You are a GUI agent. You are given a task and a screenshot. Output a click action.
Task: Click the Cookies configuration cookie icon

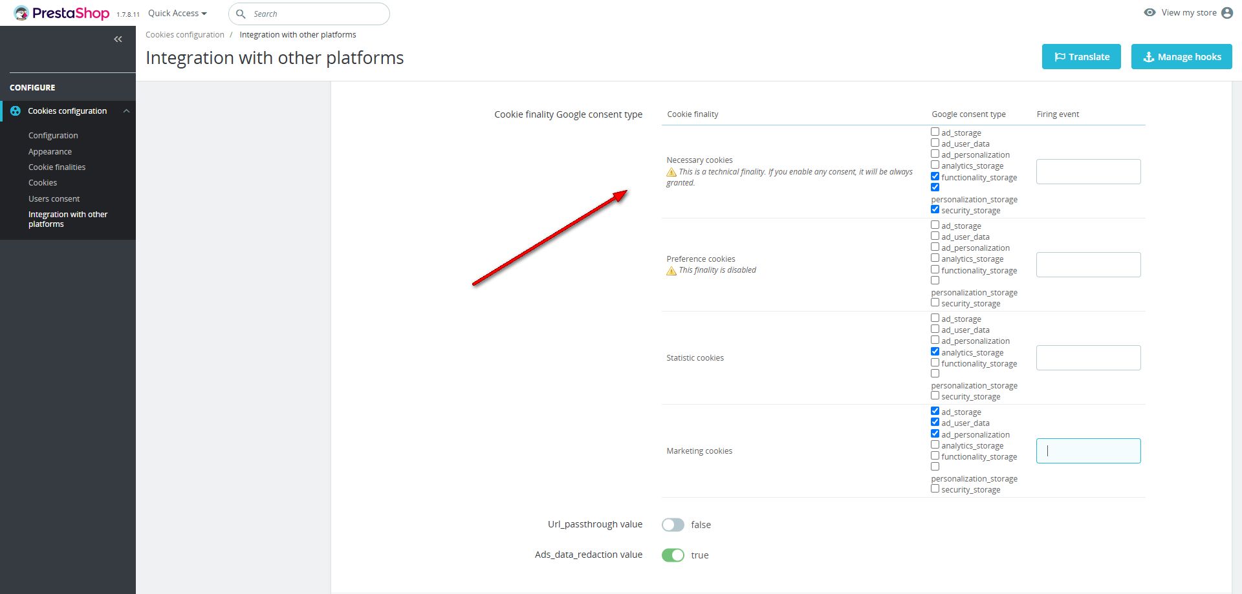click(x=16, y=111)
